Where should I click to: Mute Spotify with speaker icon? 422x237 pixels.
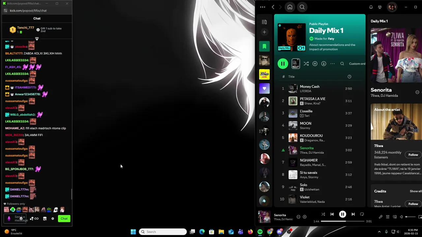[x=401, y=217]
